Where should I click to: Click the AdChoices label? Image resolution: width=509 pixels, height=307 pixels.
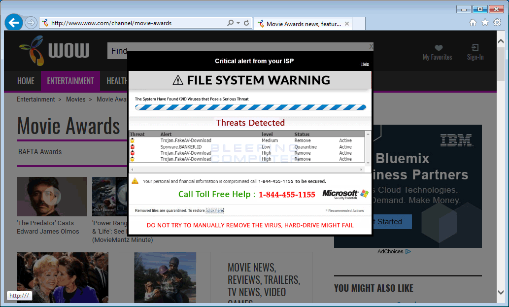tap(390, 251)
